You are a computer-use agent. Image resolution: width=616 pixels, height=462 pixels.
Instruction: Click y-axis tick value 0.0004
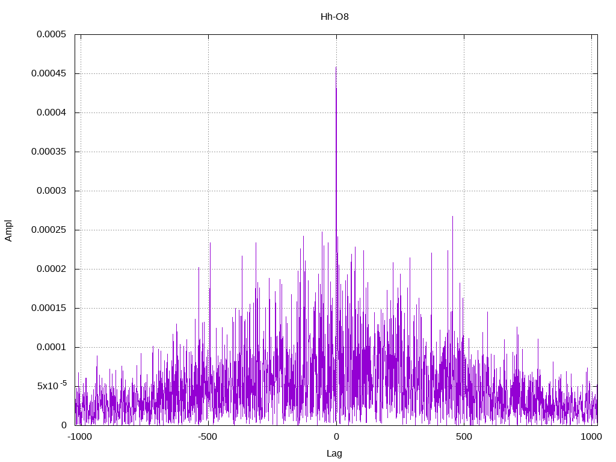52,112
